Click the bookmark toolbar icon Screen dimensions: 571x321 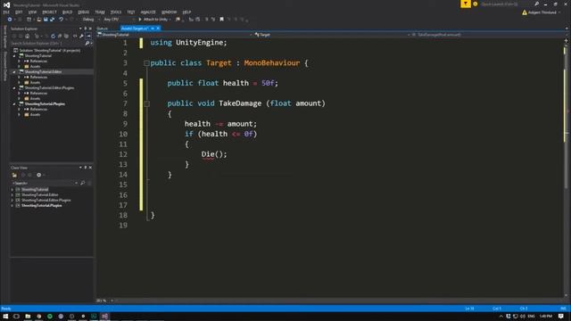pos(221,20)
